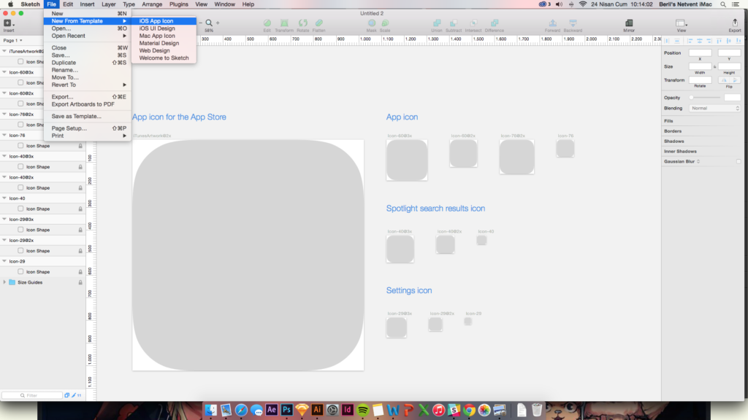
Task: Click the Flatten tool icon
Action: point(318,23)
